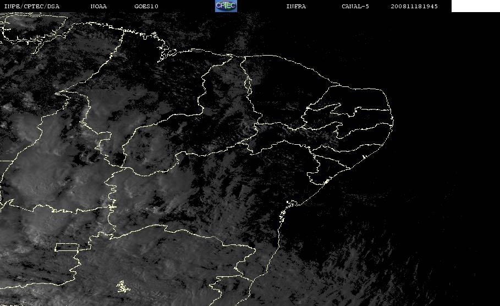Click the INFRA header label
This screenshot has height=306, width=500.
click(296, 7)
